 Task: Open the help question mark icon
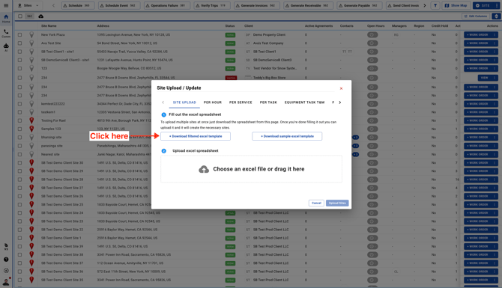tap(6, 260)
